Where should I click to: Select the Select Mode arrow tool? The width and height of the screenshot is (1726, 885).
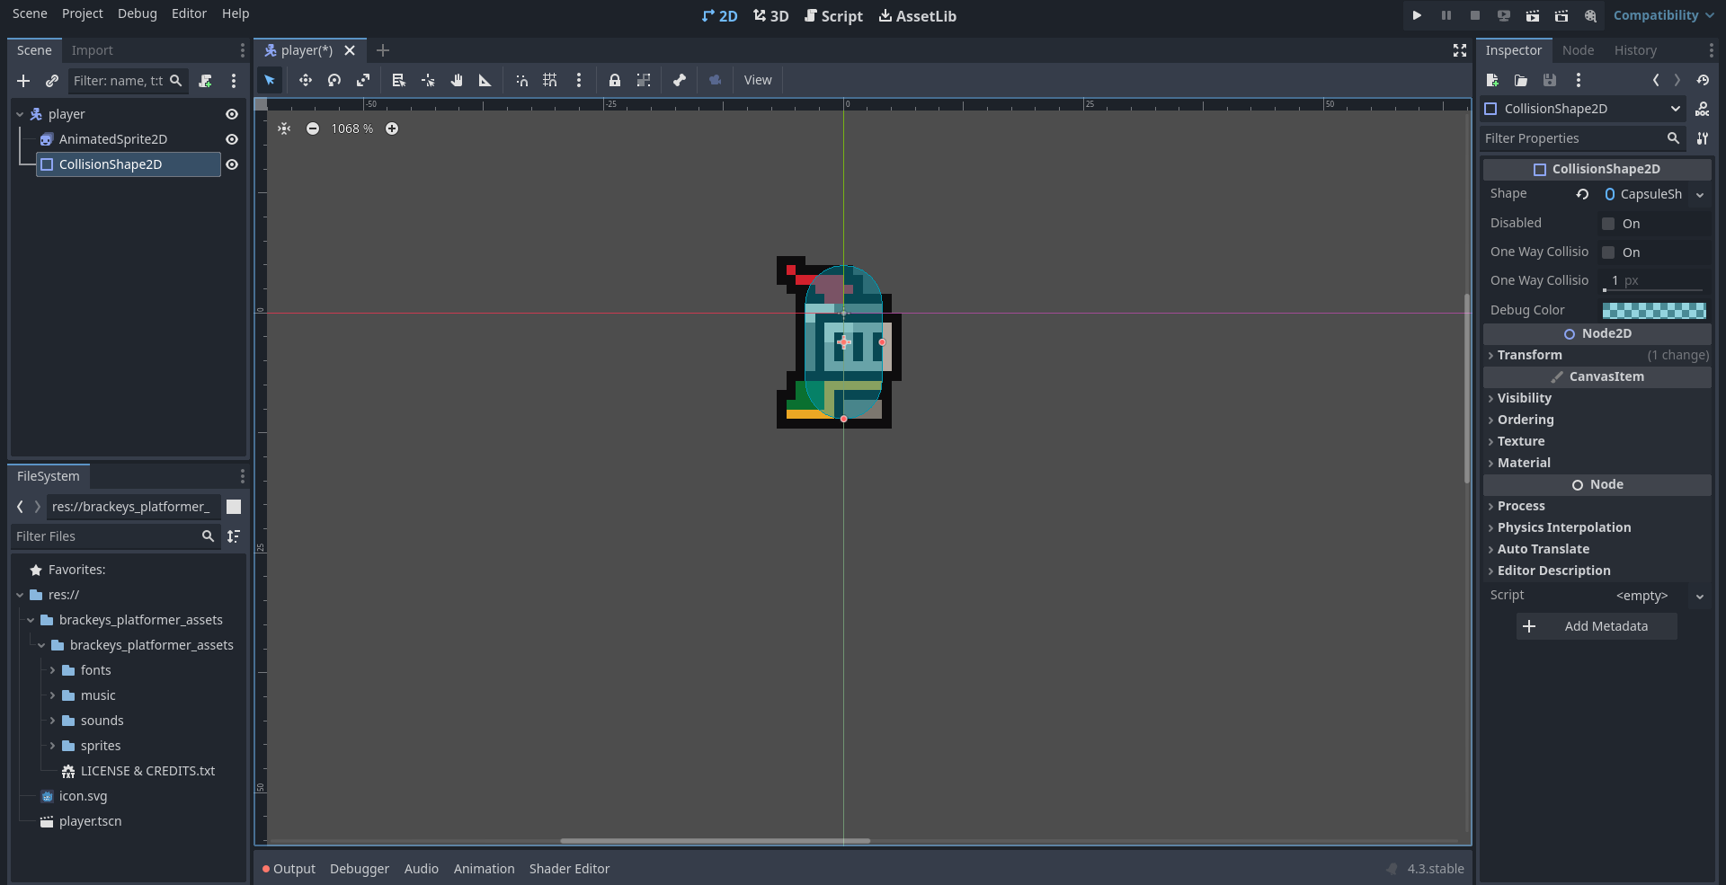270,80
